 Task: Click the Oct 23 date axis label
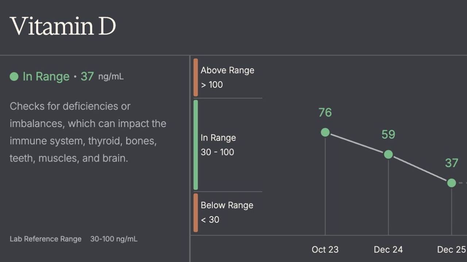pos(325,250)
